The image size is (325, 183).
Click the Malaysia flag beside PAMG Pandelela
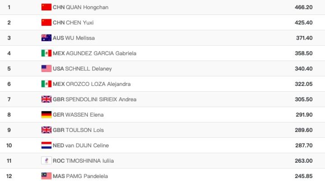[46, 176]
